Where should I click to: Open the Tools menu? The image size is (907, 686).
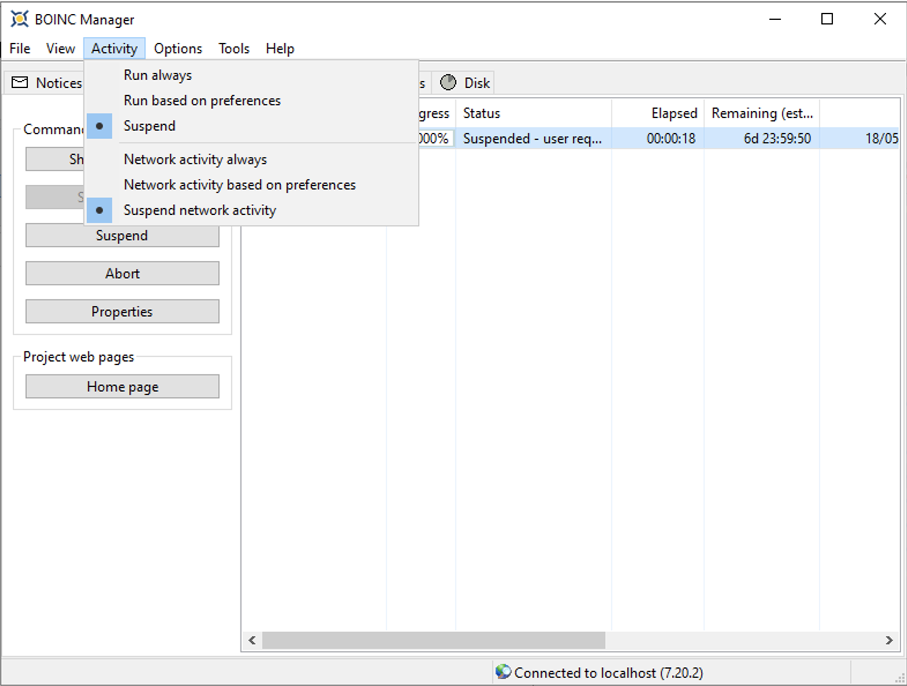coord(234,49)
